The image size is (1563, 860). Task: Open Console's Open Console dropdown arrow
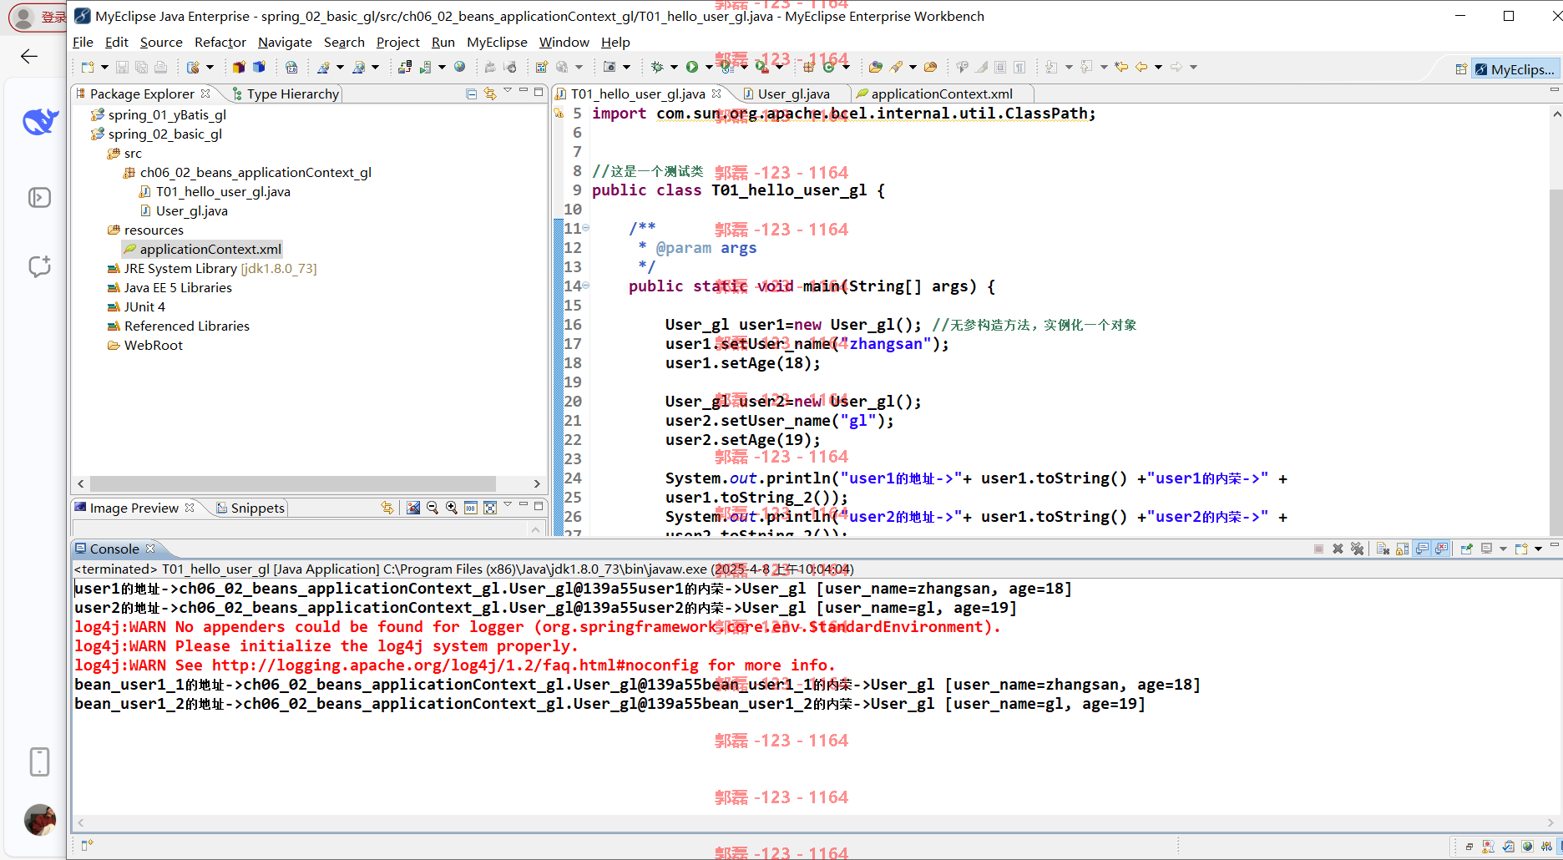(1538, 549)
